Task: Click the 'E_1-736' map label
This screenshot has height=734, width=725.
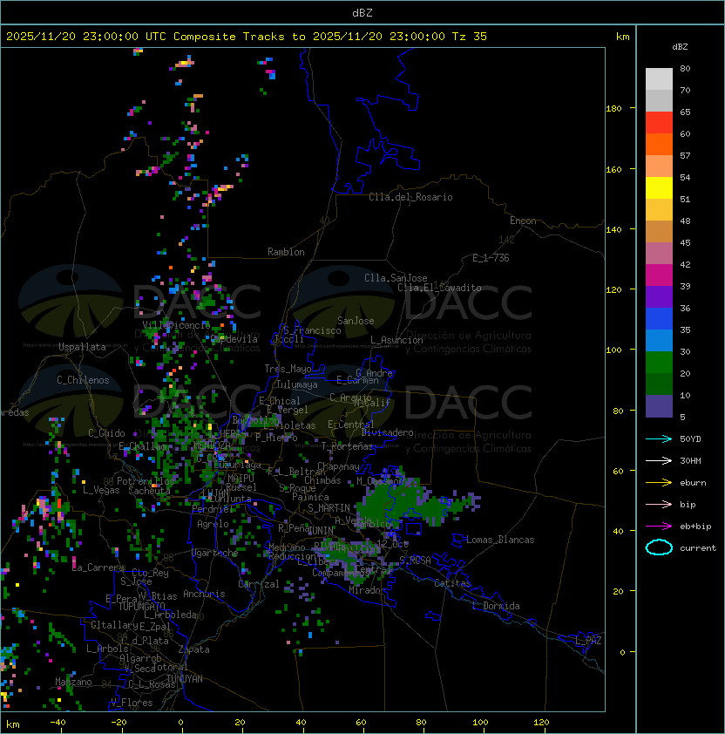Action: tap(491, 258)
